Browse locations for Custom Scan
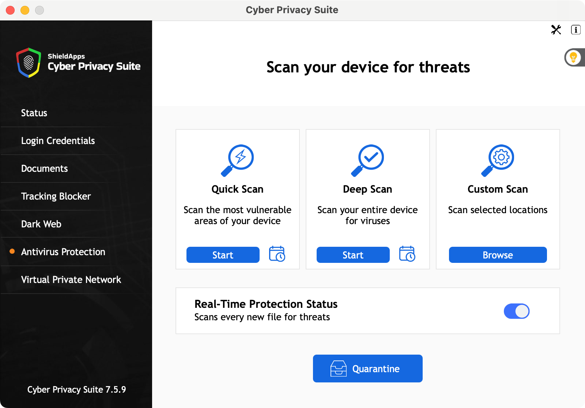This screenshot has height=408, width=585. (x=498, y=255)
